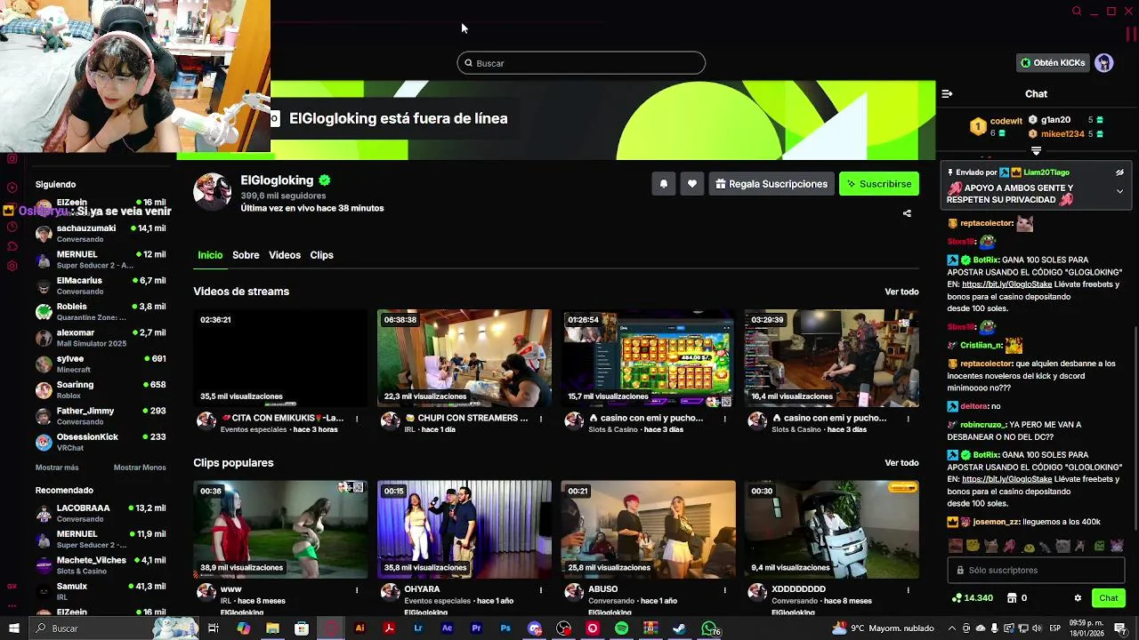Viewport: 1139px width, 640px height.
Task: Expand the list with Mostrar más
Action: [x=57, y=468]
